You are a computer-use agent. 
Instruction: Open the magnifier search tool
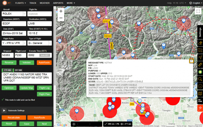(x=200, y=79)
